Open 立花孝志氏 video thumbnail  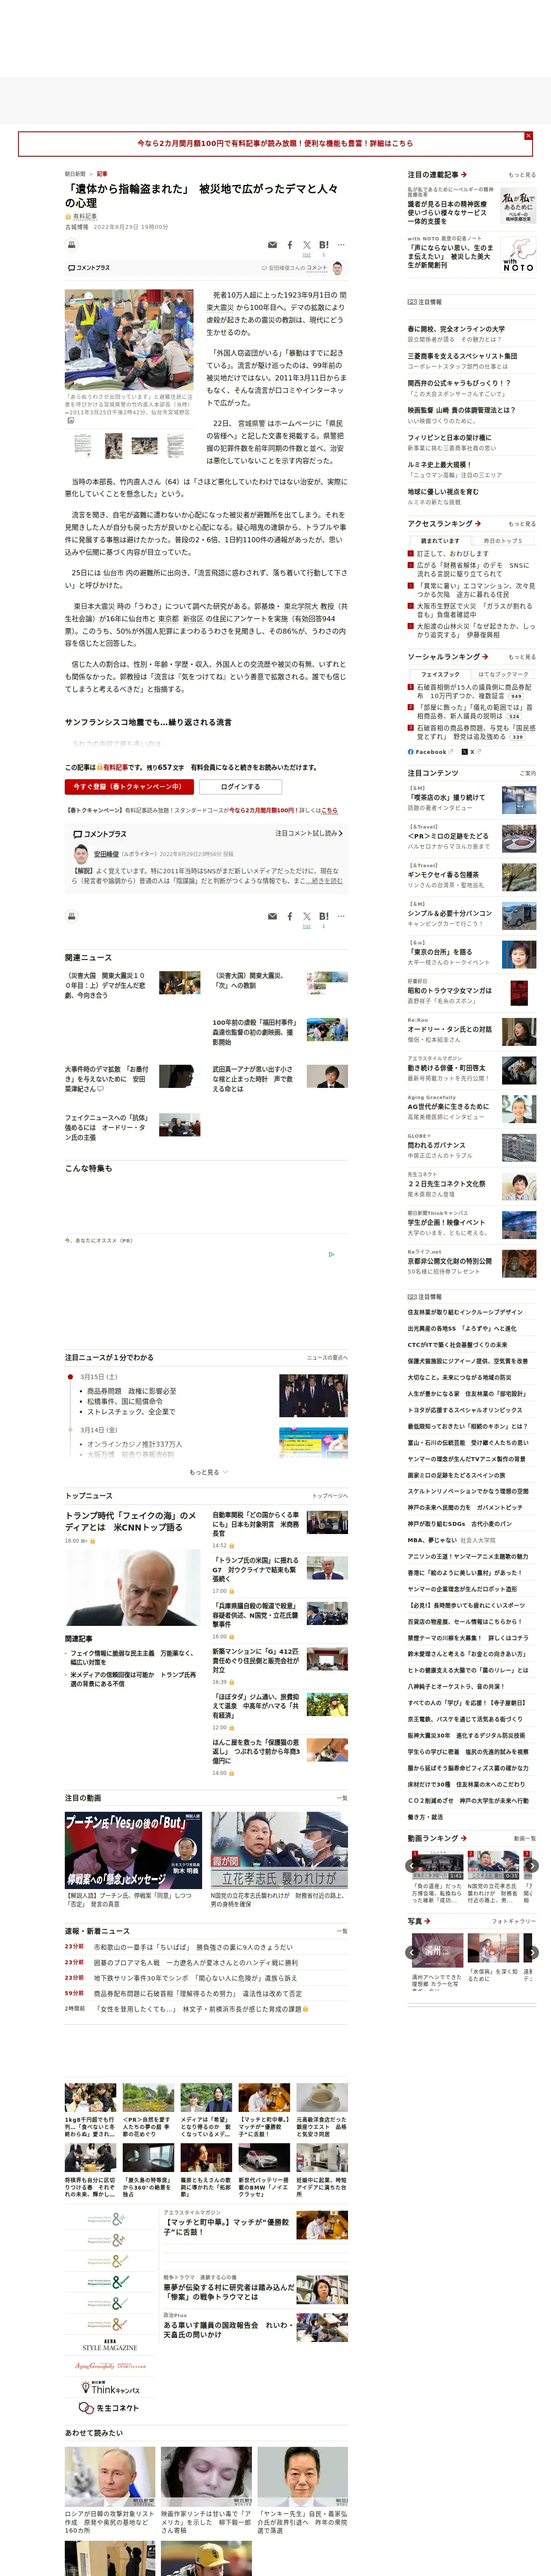point(279,1850)
